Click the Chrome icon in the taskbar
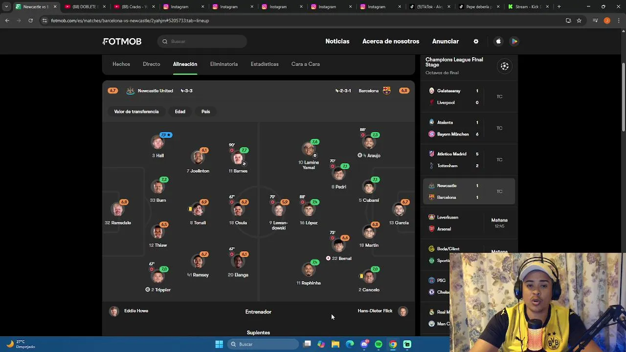 [393, 344]
